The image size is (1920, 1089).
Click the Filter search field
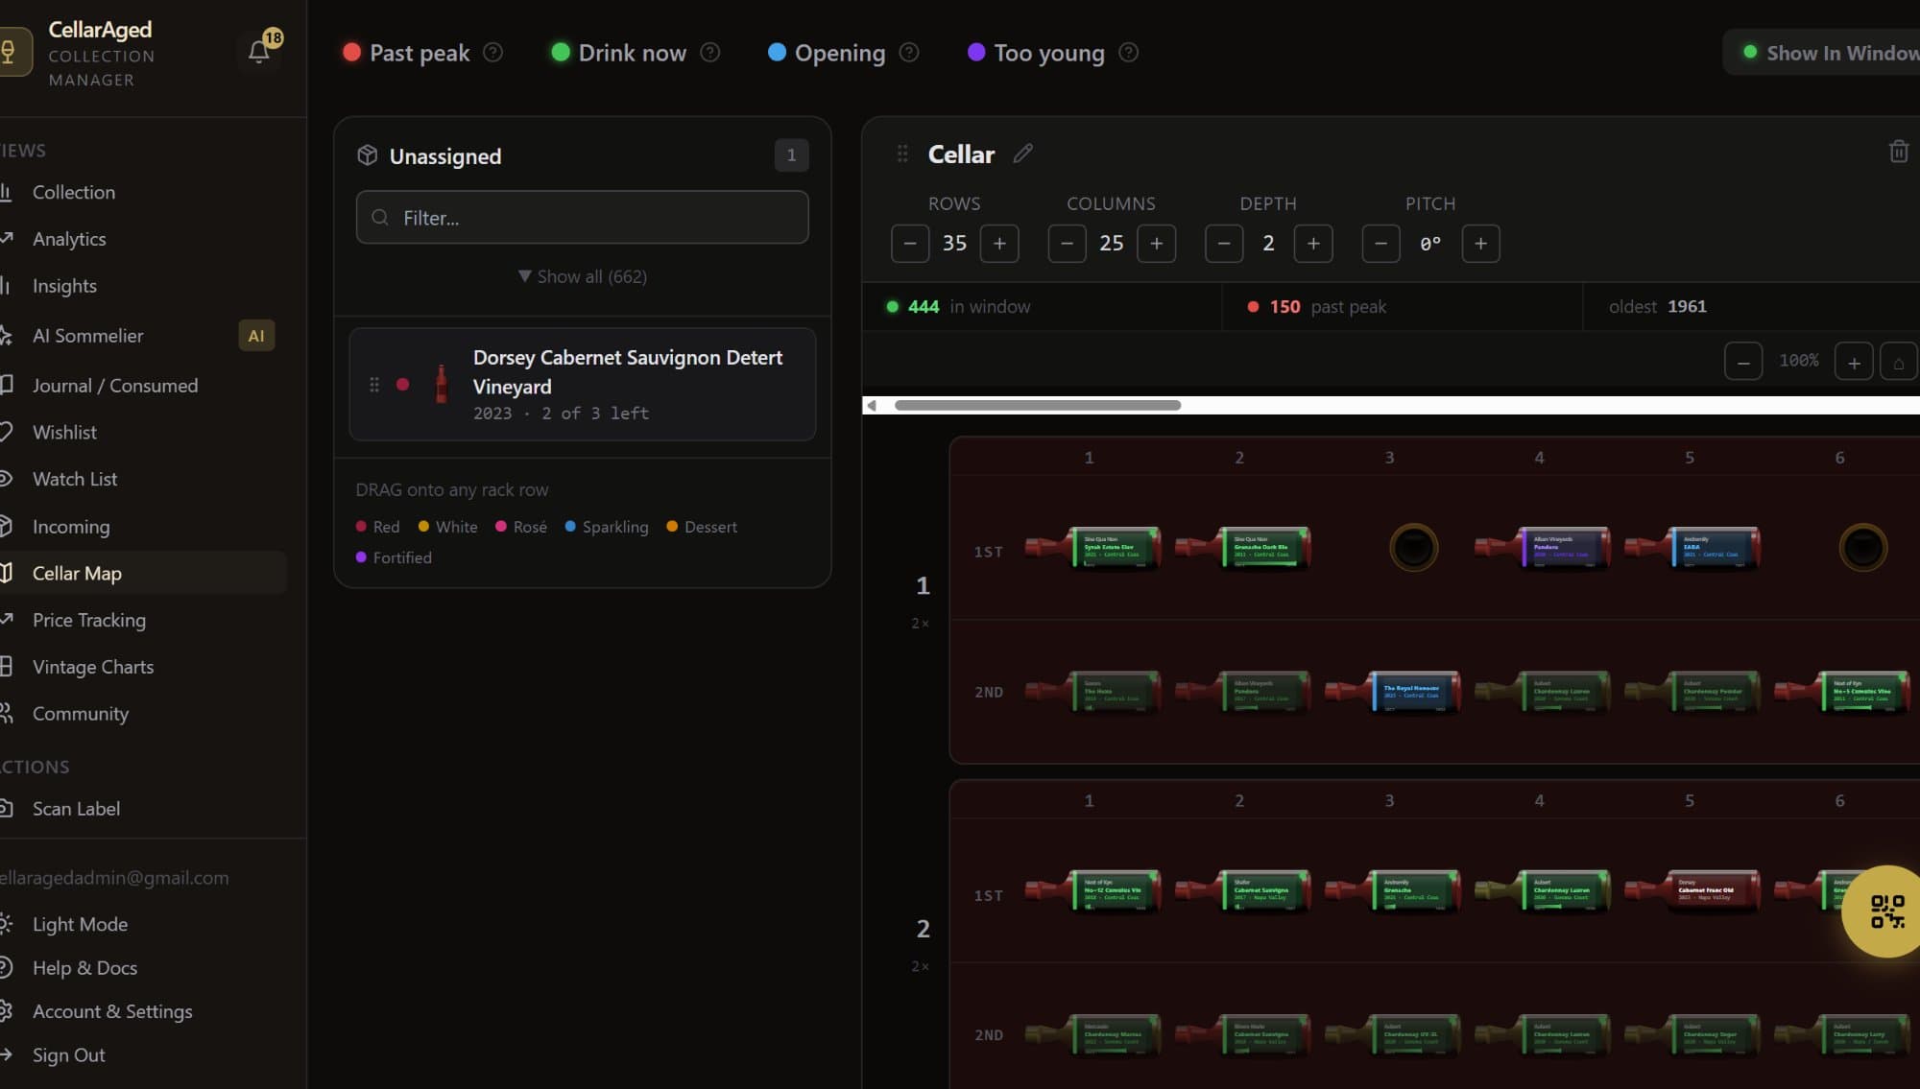pos(582,218)
